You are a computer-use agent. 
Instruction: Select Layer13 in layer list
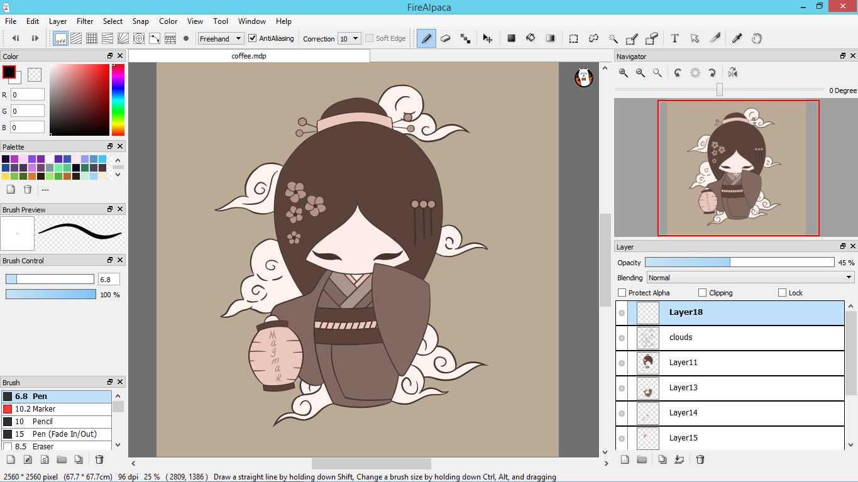pos(730,388)
